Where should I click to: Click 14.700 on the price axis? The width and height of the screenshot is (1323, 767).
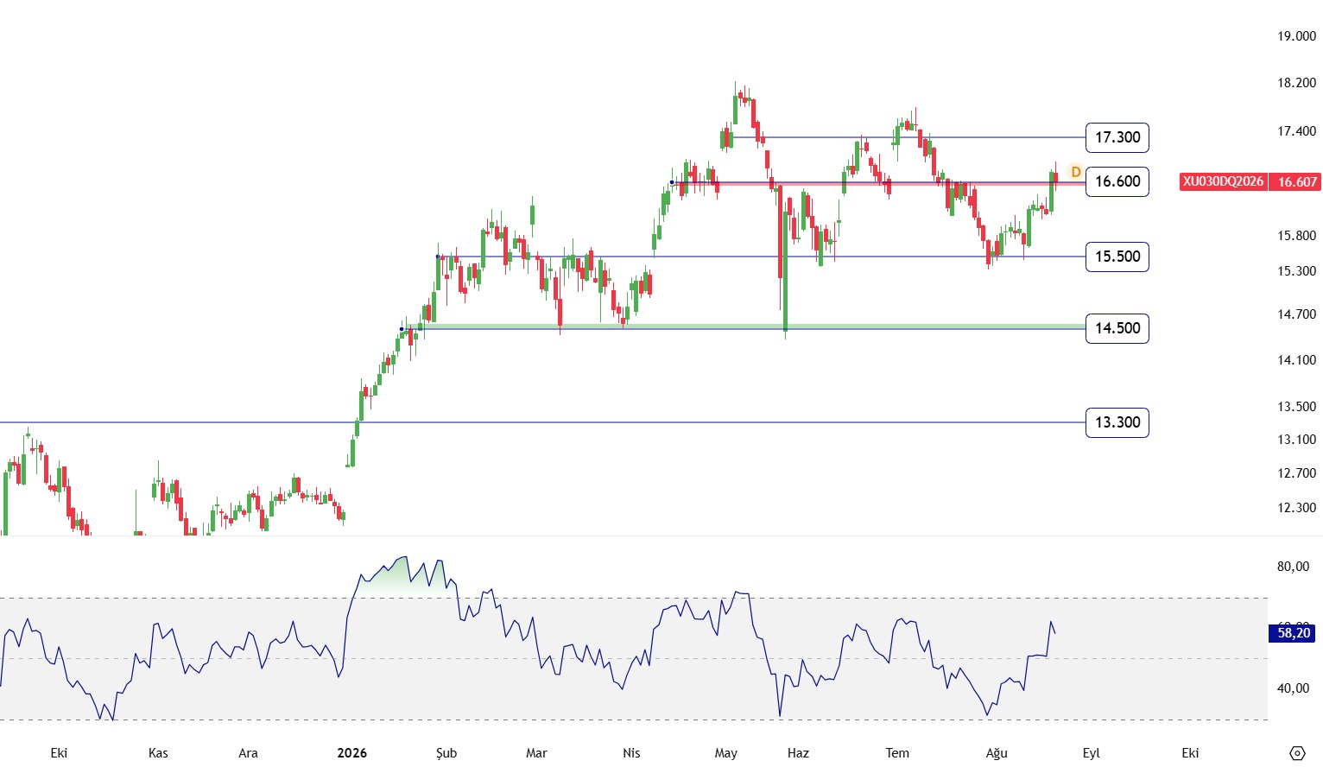pos(1297,314)
